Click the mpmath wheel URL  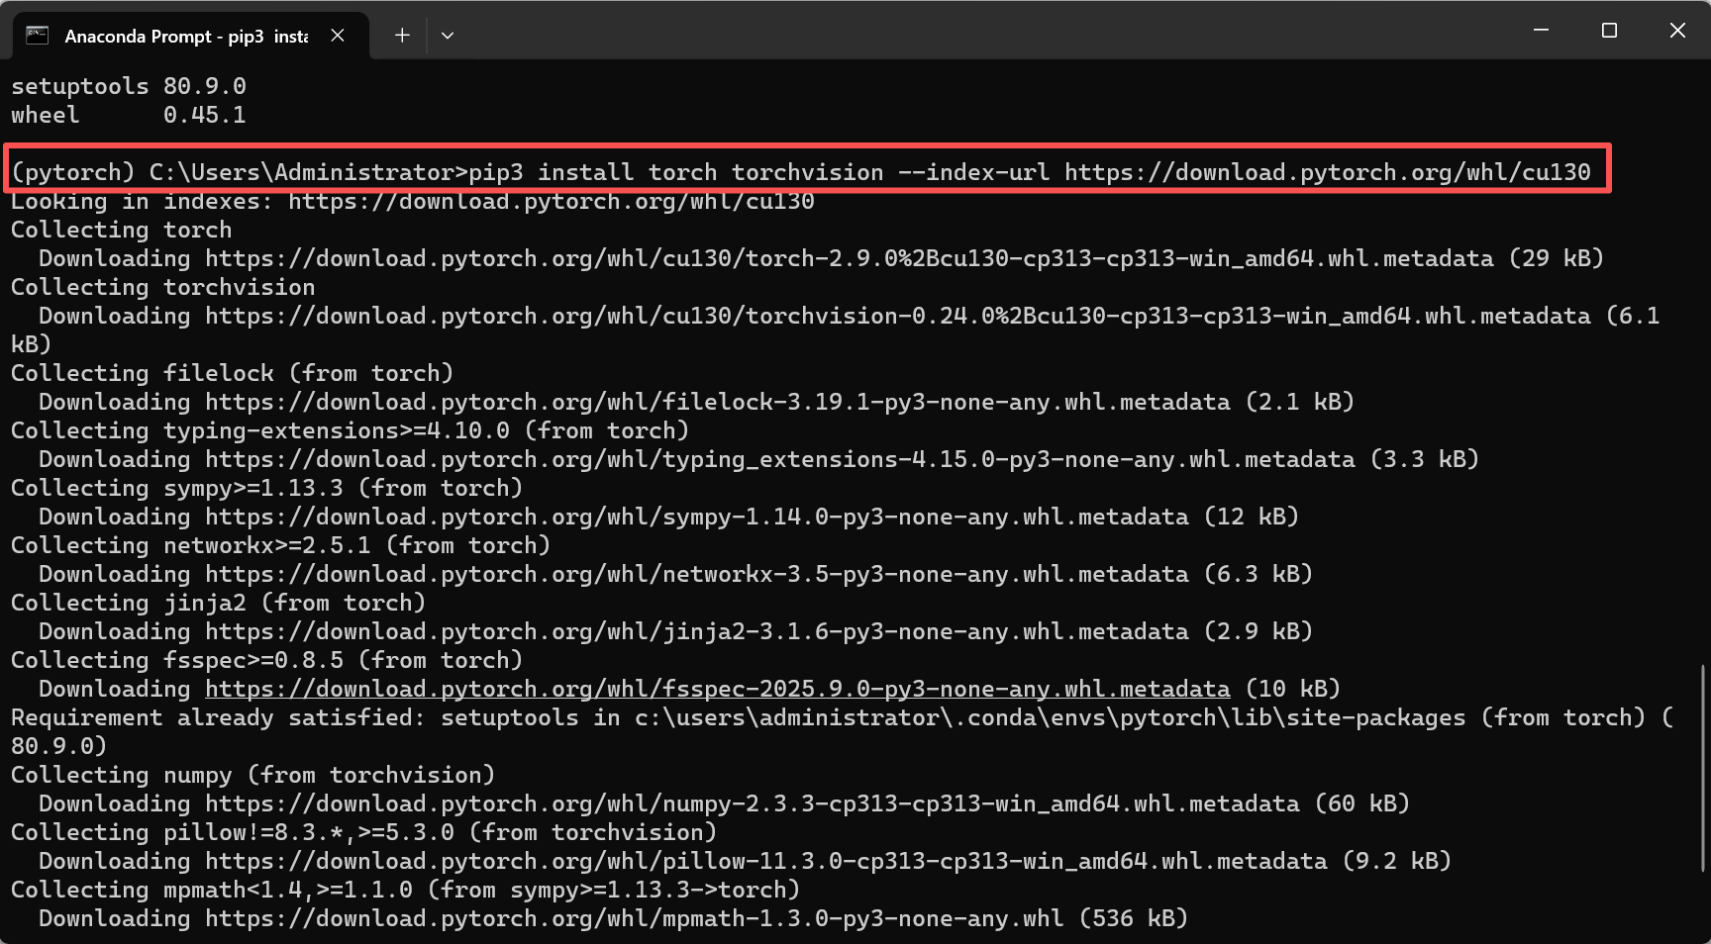click(634, 918)
